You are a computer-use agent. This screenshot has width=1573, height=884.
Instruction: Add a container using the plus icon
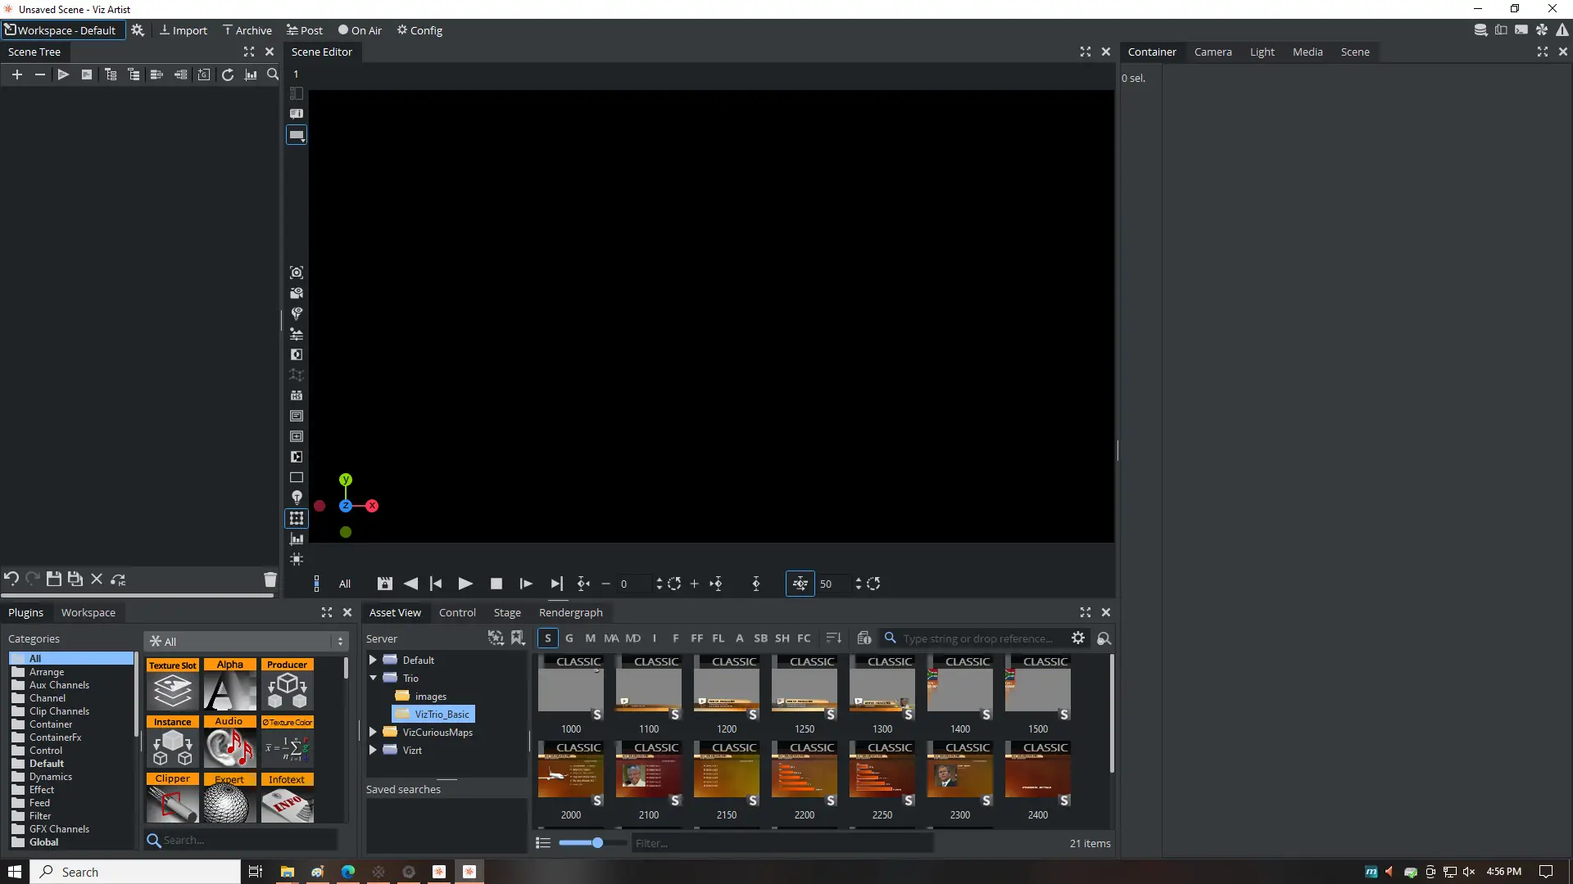coord(16,74)
